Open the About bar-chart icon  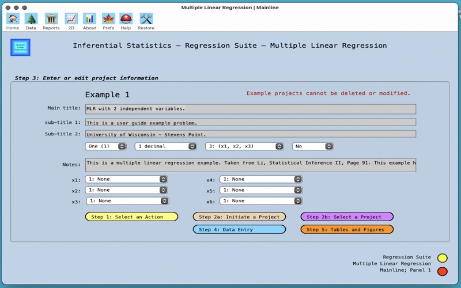click(89, 19)
